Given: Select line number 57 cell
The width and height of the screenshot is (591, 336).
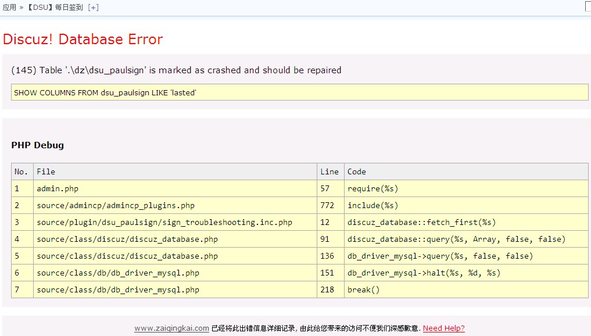Looking at the screenshot, I should click(331, 188).
